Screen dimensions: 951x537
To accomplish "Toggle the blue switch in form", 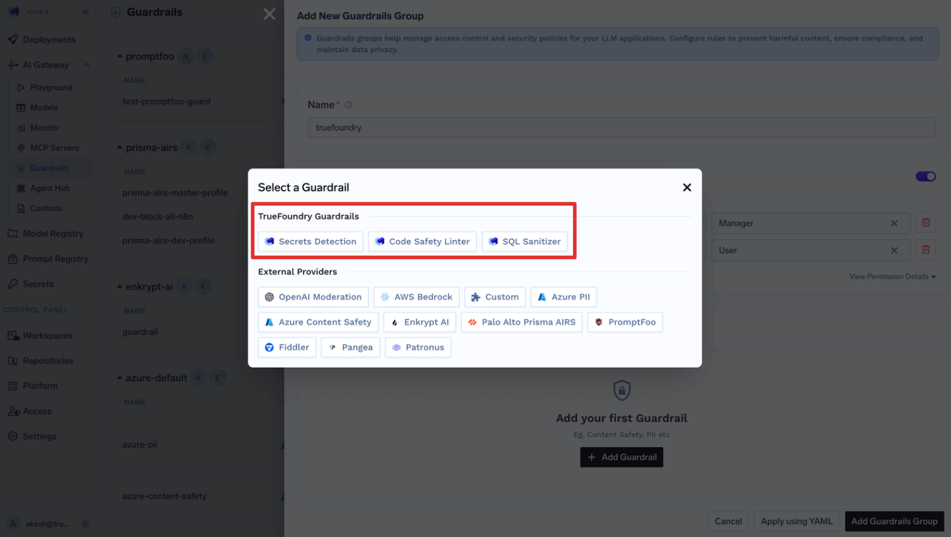I will click(x=925, y=176).
